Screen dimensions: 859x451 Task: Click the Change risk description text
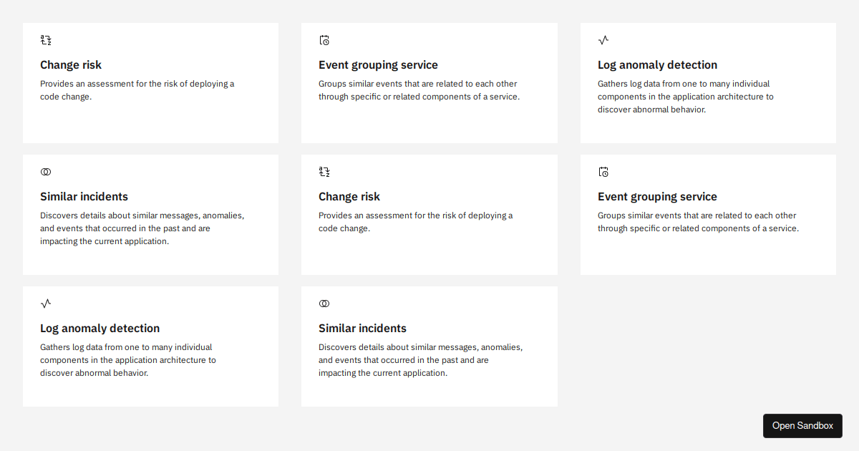point(137,89)
